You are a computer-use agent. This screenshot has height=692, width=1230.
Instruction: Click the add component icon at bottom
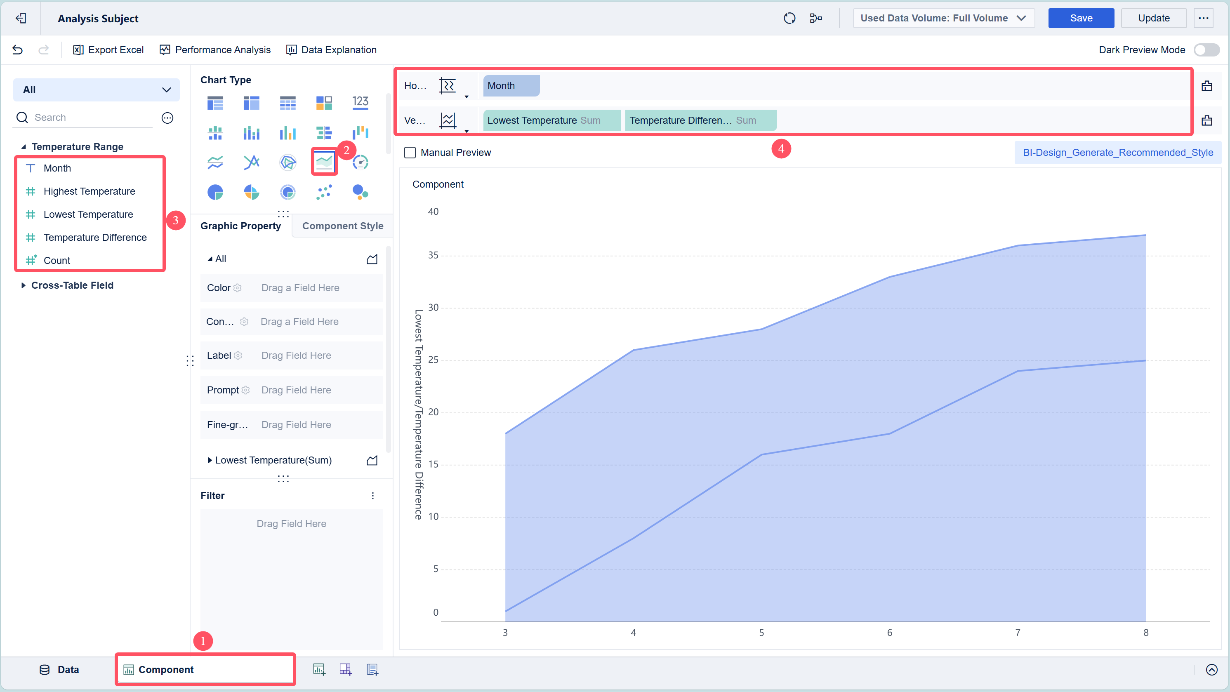point(319,670)
